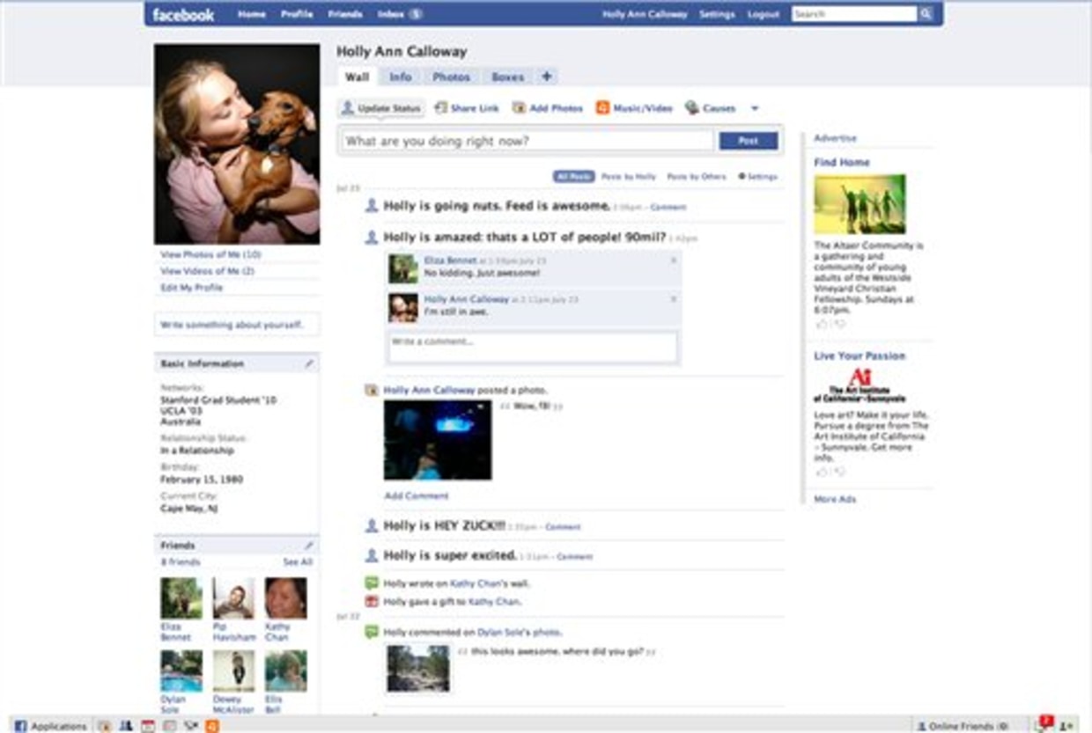Click Logout in top navigation
This screenshot has height=733, width=1092.
(x=764, y=14)
